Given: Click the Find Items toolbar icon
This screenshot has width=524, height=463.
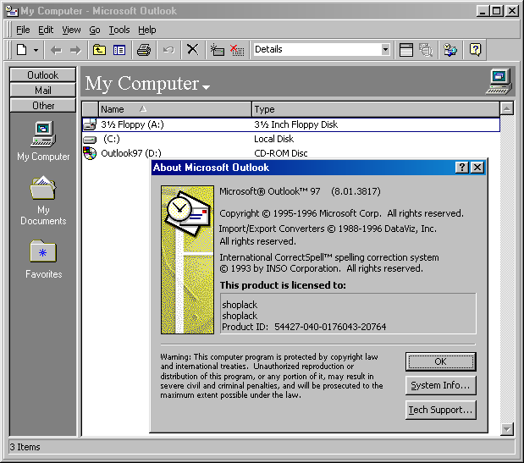Looking at the screenshot, I should [x=450, y=50].
